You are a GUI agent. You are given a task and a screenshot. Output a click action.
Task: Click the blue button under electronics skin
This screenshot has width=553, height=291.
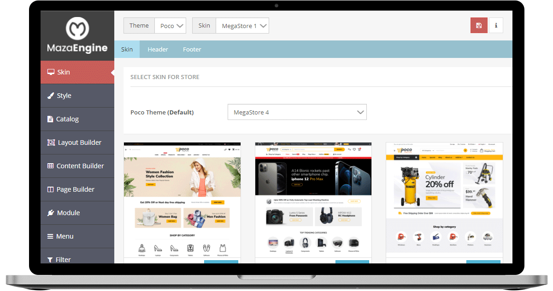[352, 262]
